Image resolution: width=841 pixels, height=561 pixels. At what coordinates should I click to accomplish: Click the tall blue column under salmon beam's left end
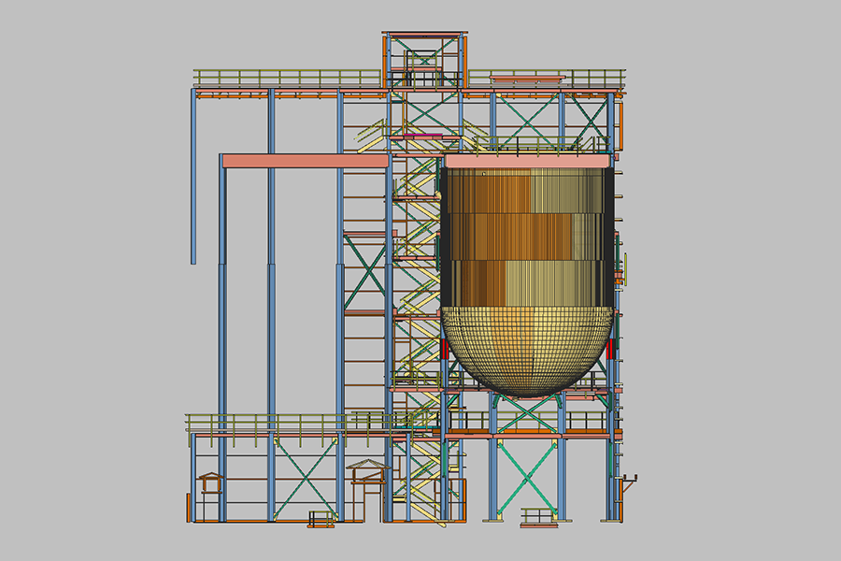pyautogui.click(x=222, y=346)
